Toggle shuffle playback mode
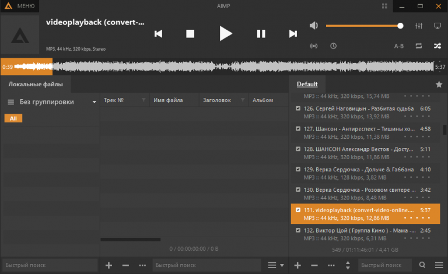The height and width of the screenshot is (274, 448). click(437, 45)
